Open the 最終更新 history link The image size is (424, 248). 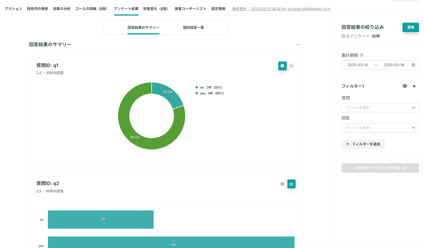pos(281,9)
